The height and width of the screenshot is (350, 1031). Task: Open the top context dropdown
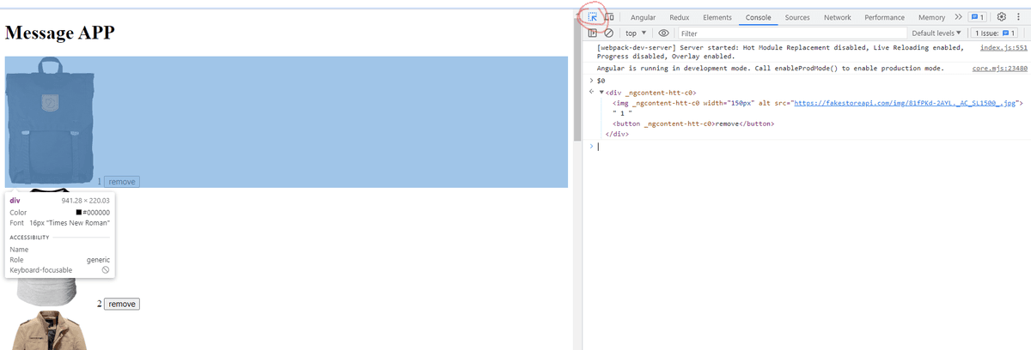pos(636,33)
